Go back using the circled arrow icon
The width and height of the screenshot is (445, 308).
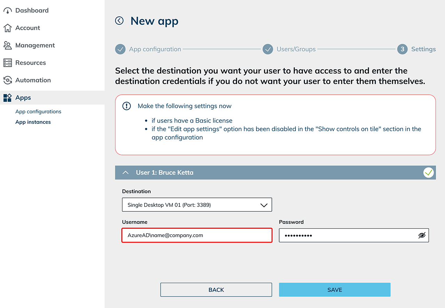click(119, 21)
